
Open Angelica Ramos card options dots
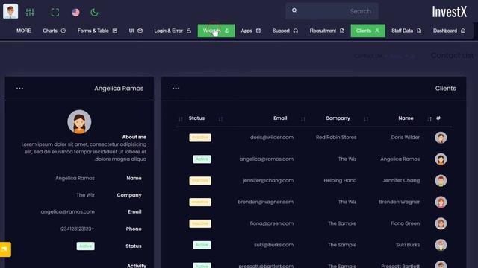click(20, 89)
